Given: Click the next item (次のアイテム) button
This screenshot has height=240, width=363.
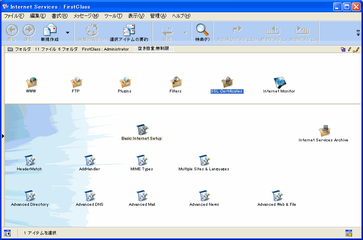Looking at the screenshot, I should tap(303, 33).
